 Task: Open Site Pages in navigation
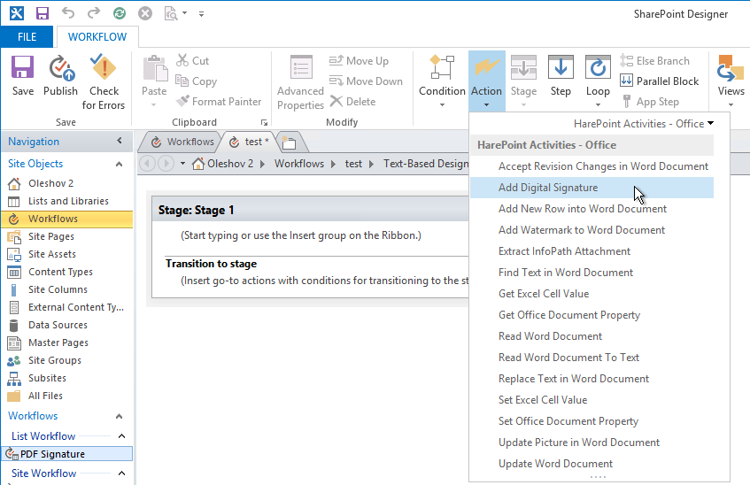pos(51,236)
